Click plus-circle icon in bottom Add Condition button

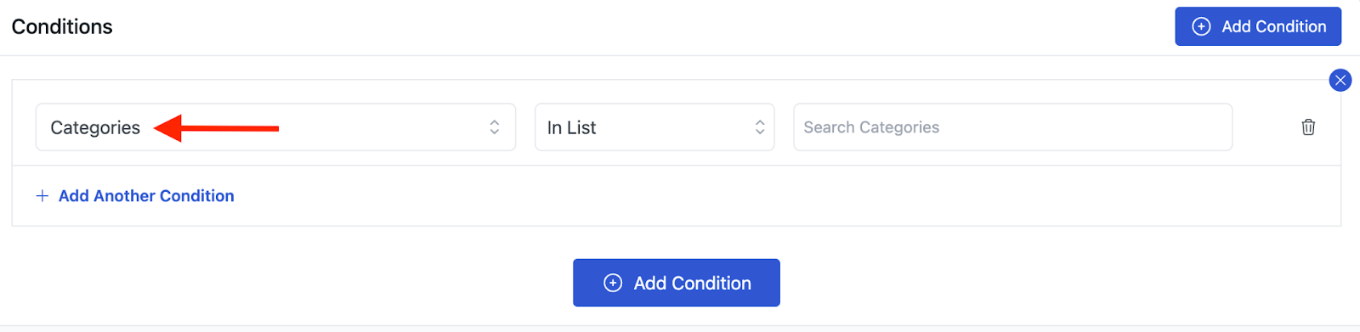click(x=613, y=283)
